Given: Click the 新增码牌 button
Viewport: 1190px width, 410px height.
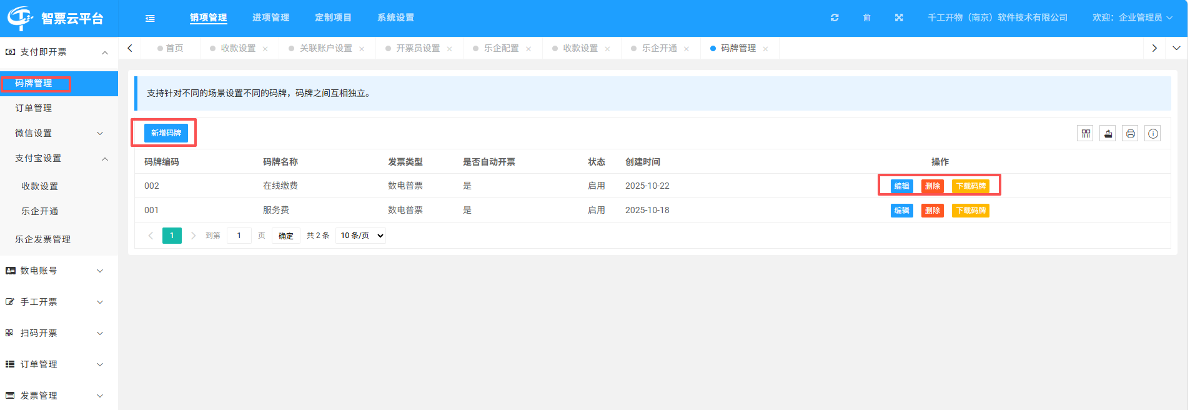Looking at the screenshot, I should (166, 133).
